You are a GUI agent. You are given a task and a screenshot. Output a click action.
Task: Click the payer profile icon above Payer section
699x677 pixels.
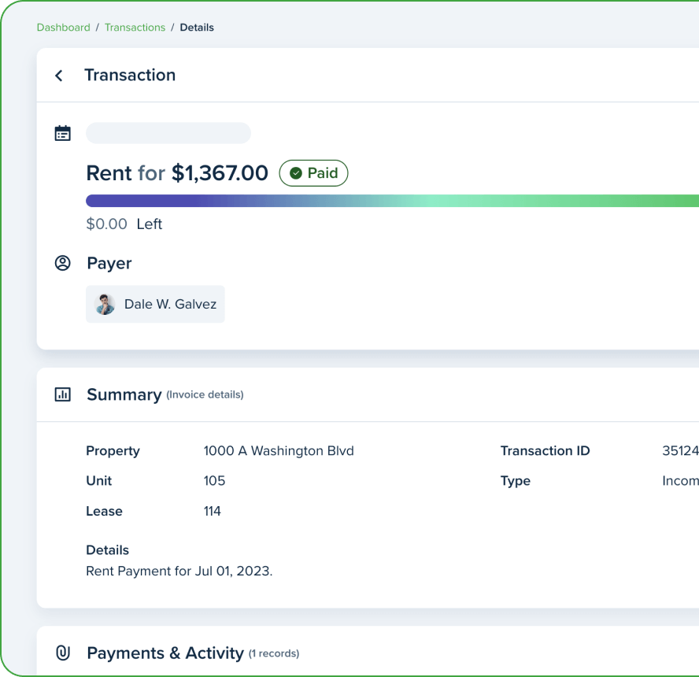click(x=62, y=263)
